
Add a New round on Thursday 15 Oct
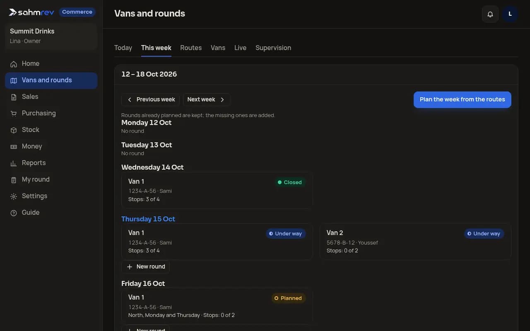coord(145,267)
